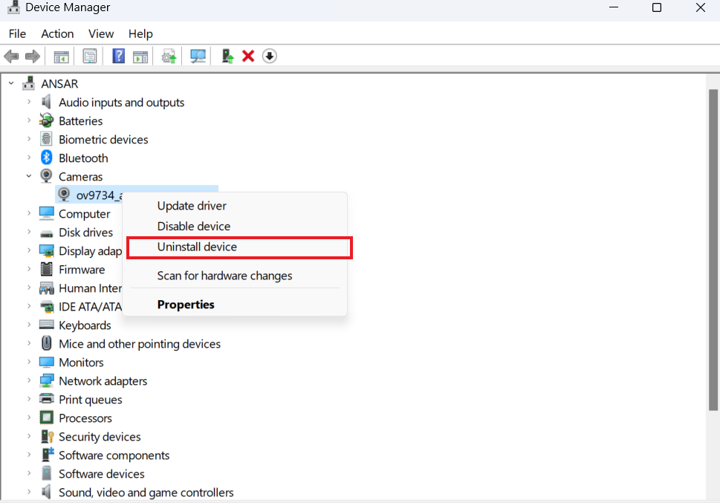Click the Disable device down-arrow icon
This screenshot has width=720, height=503.
click(270, 56)
